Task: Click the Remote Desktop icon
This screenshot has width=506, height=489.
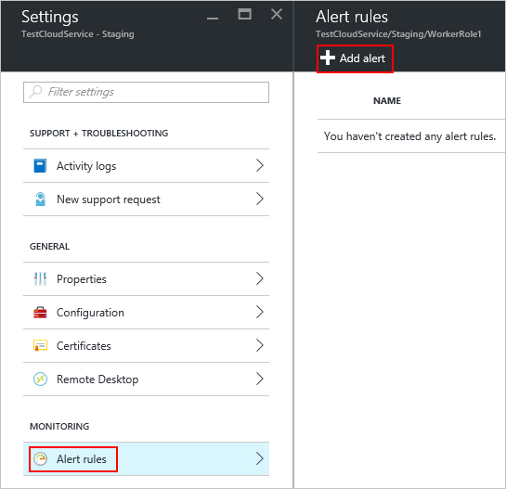Action: pos(40,379)
